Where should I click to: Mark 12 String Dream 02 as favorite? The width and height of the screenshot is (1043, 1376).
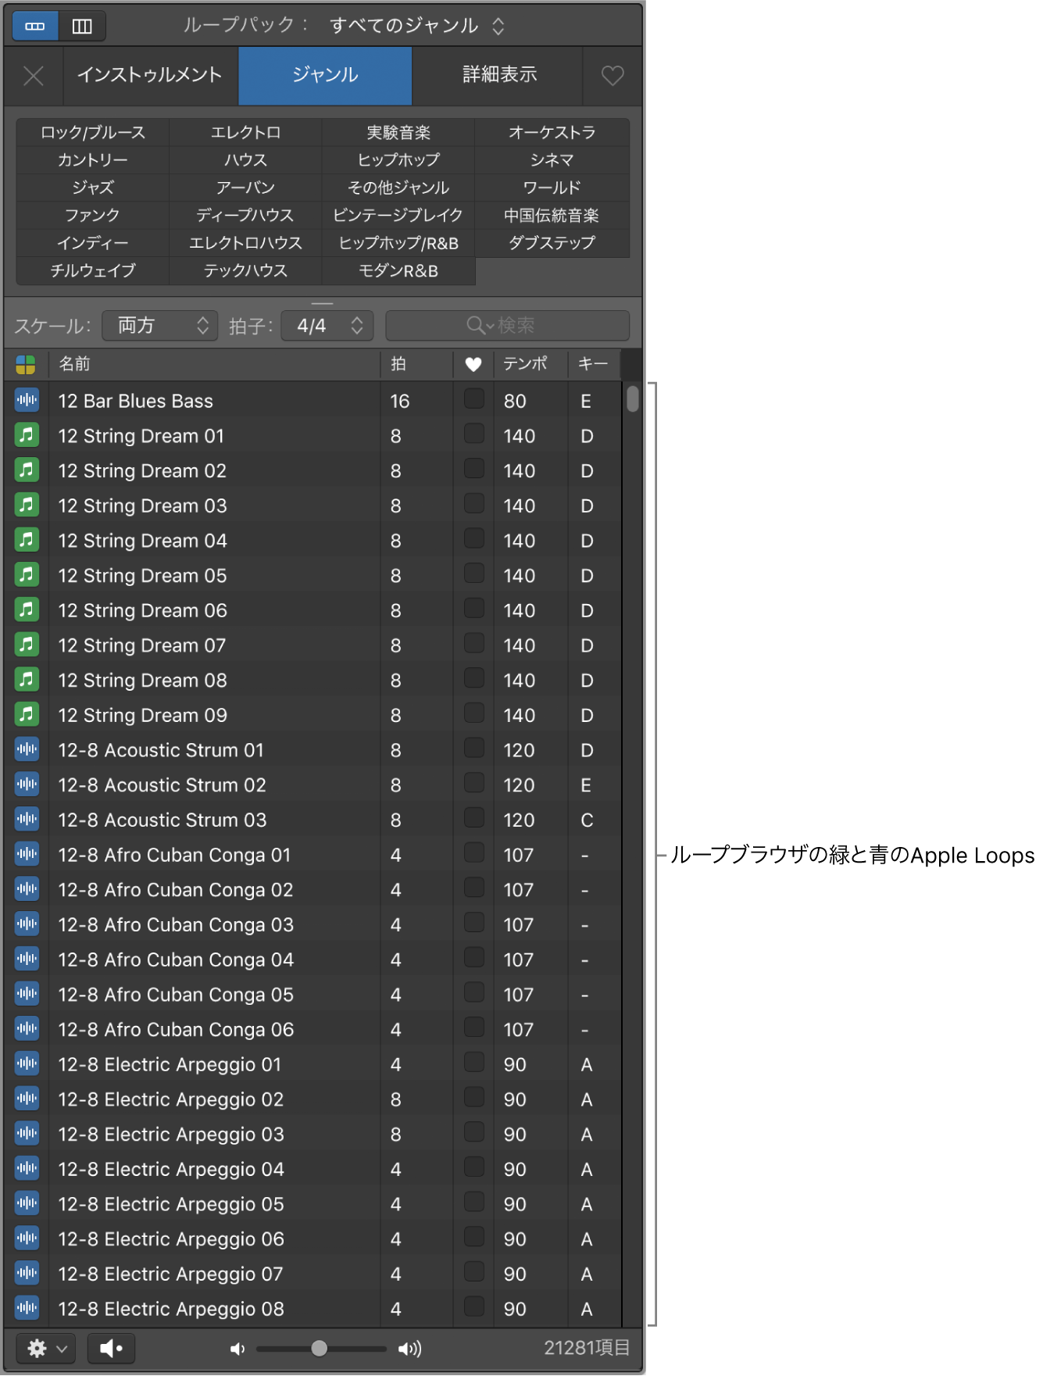[x=473, y=469]
